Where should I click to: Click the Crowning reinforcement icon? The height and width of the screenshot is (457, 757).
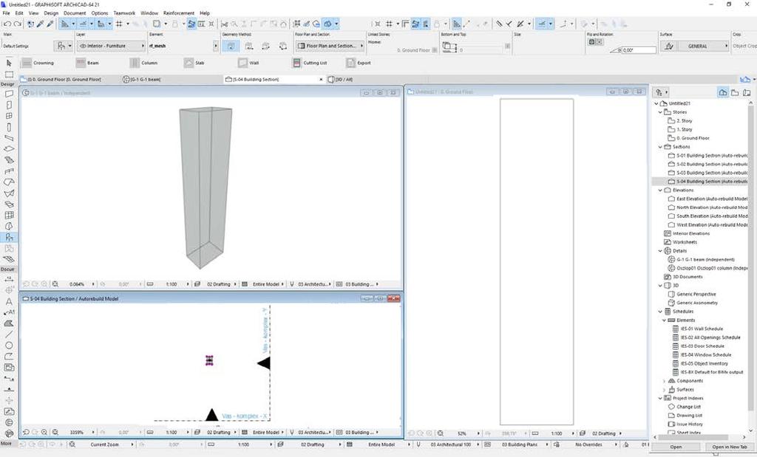pyautogui.click(x=27, y=63)
